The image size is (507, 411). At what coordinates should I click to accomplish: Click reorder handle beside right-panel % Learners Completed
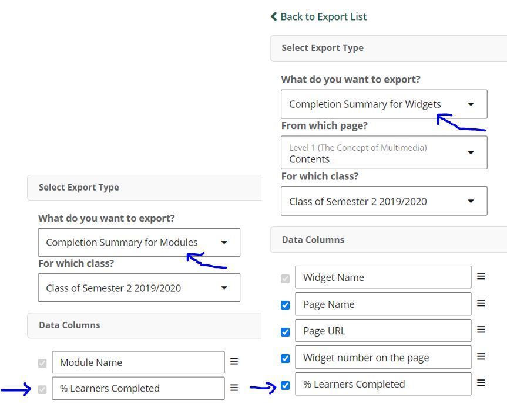click(481, 383)
